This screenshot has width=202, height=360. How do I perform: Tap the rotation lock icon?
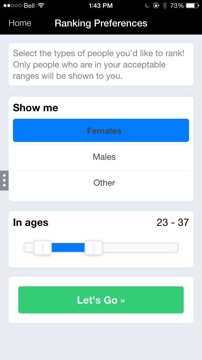pyautogui.click(x=156, y=6)
